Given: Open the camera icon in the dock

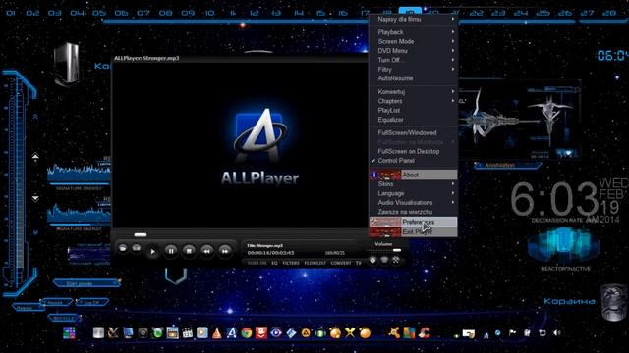Looking at the screenshot, I should click(x=143, y=333).
